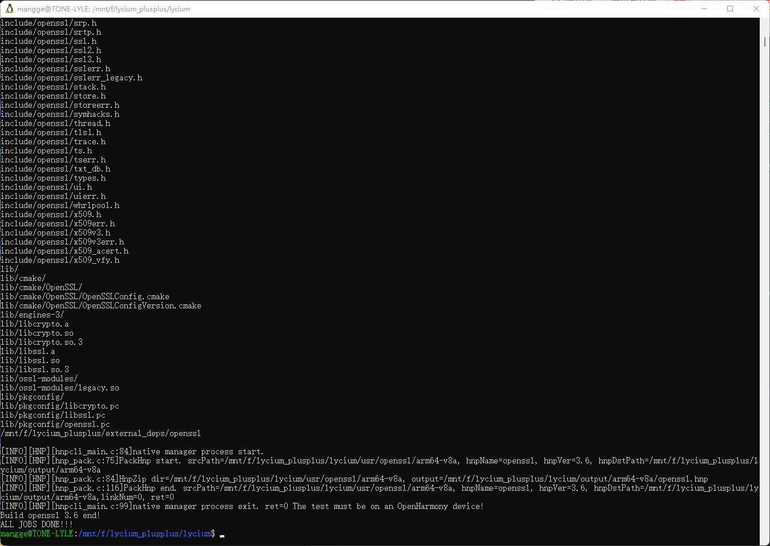Click the line include/openssl/symhacks.h

60,115
